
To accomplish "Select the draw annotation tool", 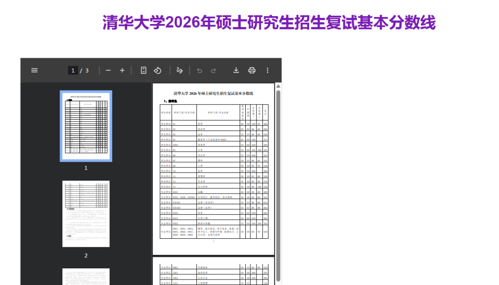I will click(180, 70).
